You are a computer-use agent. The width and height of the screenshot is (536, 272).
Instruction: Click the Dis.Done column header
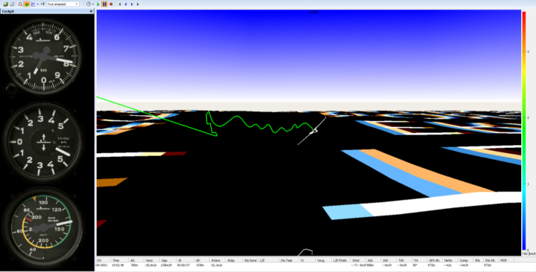tap(251, 260)
